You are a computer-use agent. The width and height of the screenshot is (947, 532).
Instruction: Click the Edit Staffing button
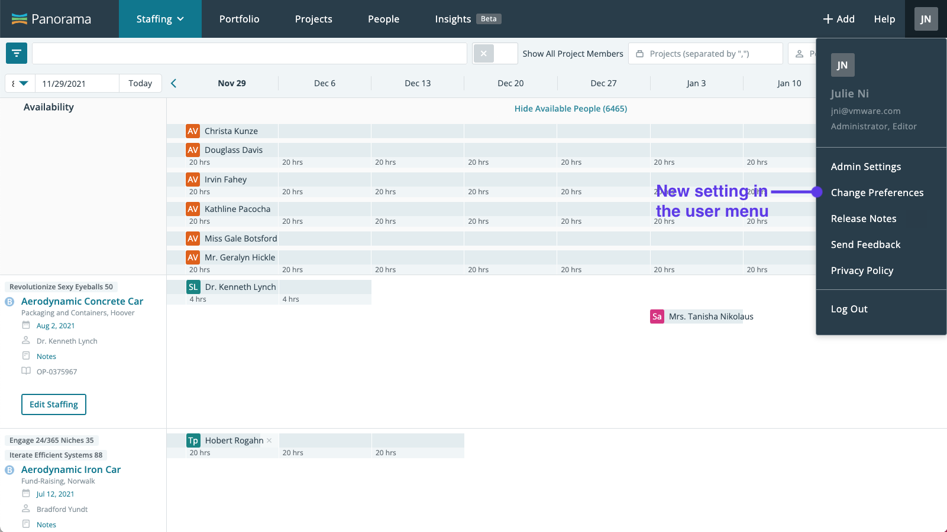pyautogui.click(x=54, y=404)
